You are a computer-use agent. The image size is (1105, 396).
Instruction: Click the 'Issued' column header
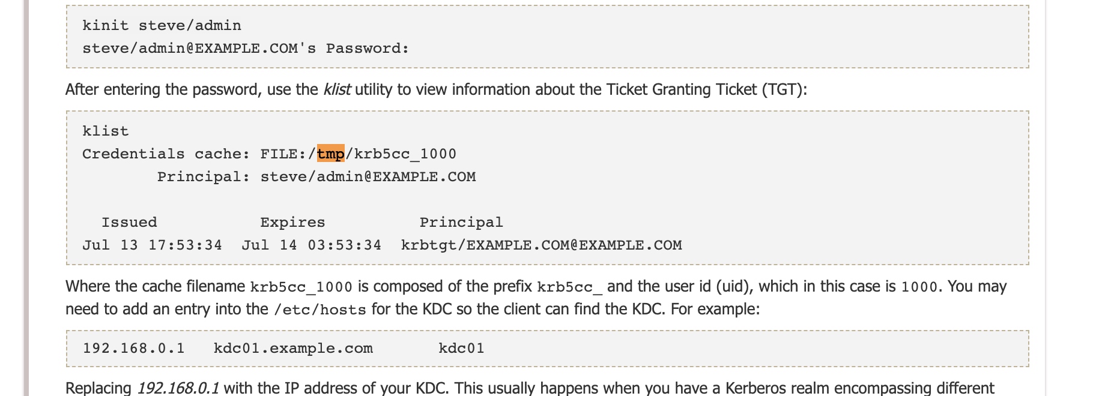click(x=129, y=223)
